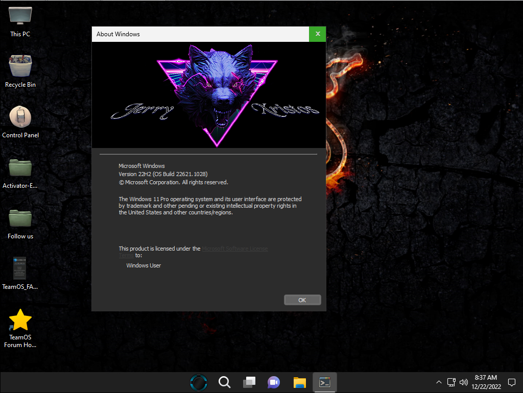Open the volume speaker tray icon
The image size is (523, 393).
[464, 382]
